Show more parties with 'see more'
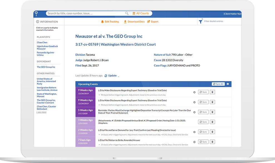 click(41, 112)
